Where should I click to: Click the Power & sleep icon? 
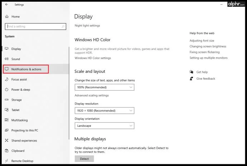tap(6, 90)
